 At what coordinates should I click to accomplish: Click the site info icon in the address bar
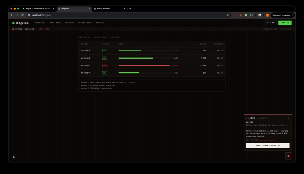[x=29, y=15]
